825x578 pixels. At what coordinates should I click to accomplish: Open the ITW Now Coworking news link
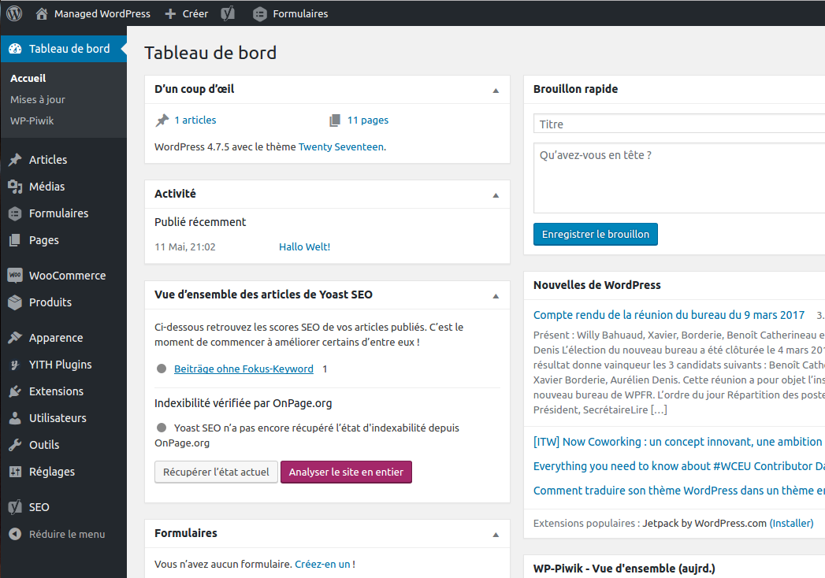678,442
